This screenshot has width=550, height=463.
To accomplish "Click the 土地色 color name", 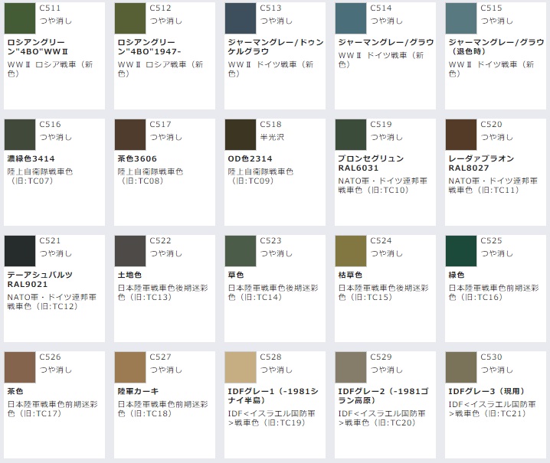I will coord(129,276).
